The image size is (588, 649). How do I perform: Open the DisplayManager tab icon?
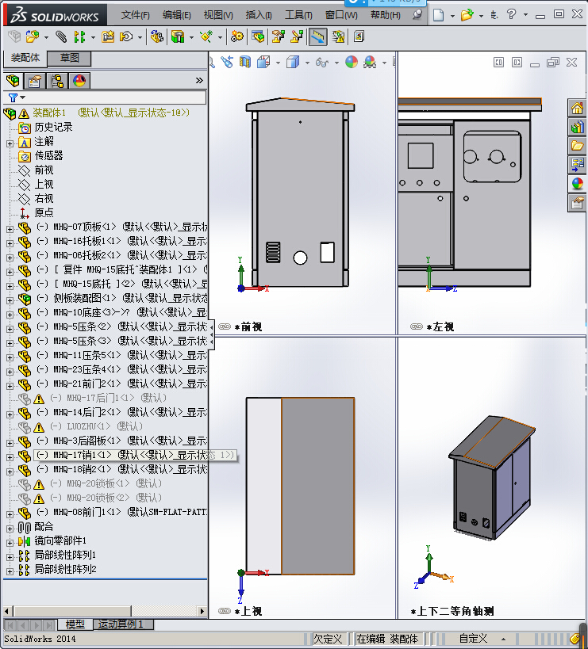click(79, 81)
